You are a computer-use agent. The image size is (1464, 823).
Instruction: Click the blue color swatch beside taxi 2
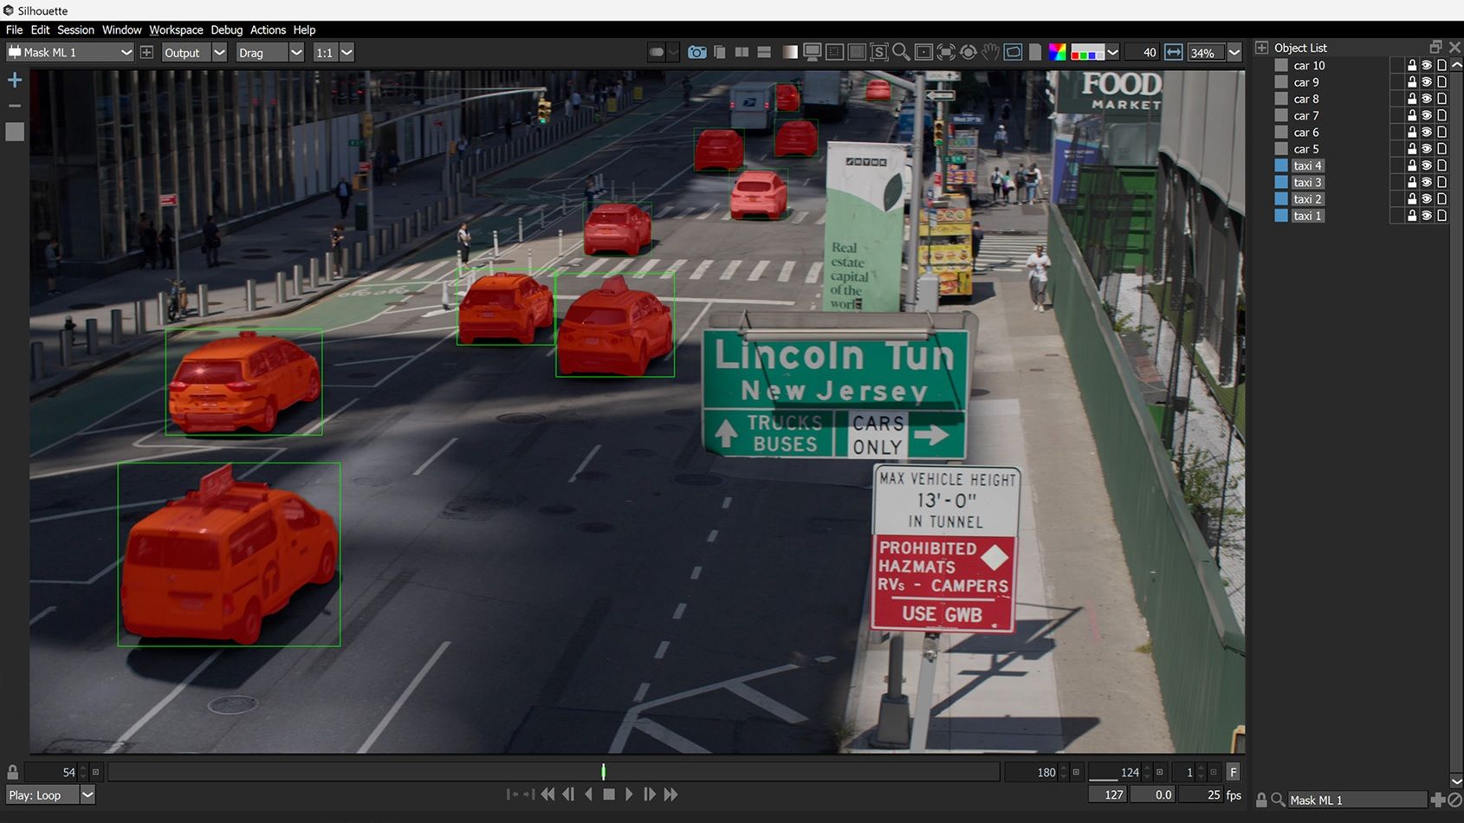(x=1281, y=199)
